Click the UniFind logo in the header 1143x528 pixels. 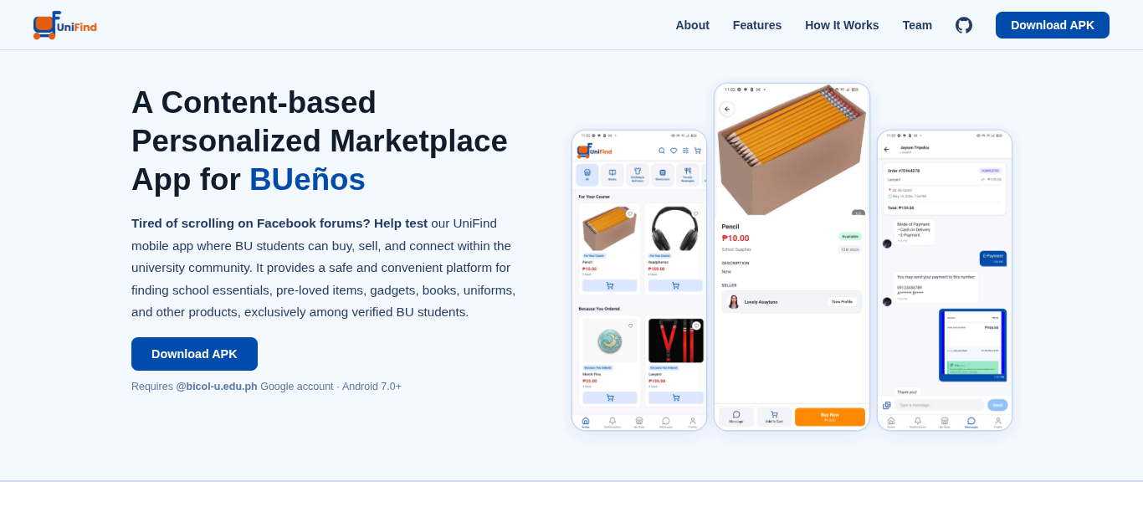tap(65, 25)
